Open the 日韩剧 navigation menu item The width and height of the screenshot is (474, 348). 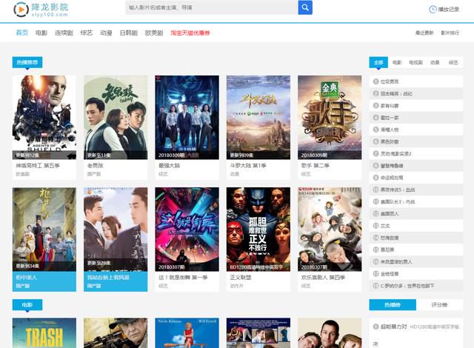click(x=128, y=33)
